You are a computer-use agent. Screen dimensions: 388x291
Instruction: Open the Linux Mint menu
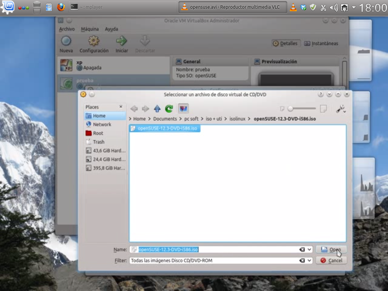8,7
